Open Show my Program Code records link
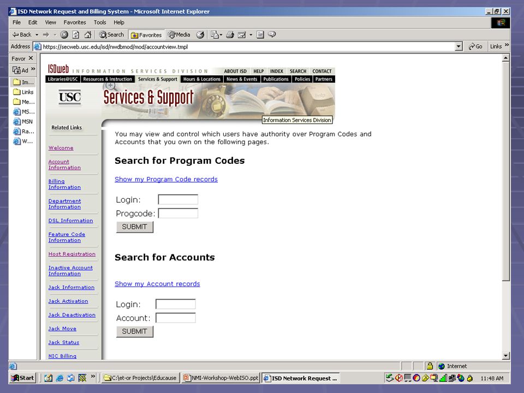Image resolution: width=524 pixels, height=393 pixels. click(x=166, y=179)
